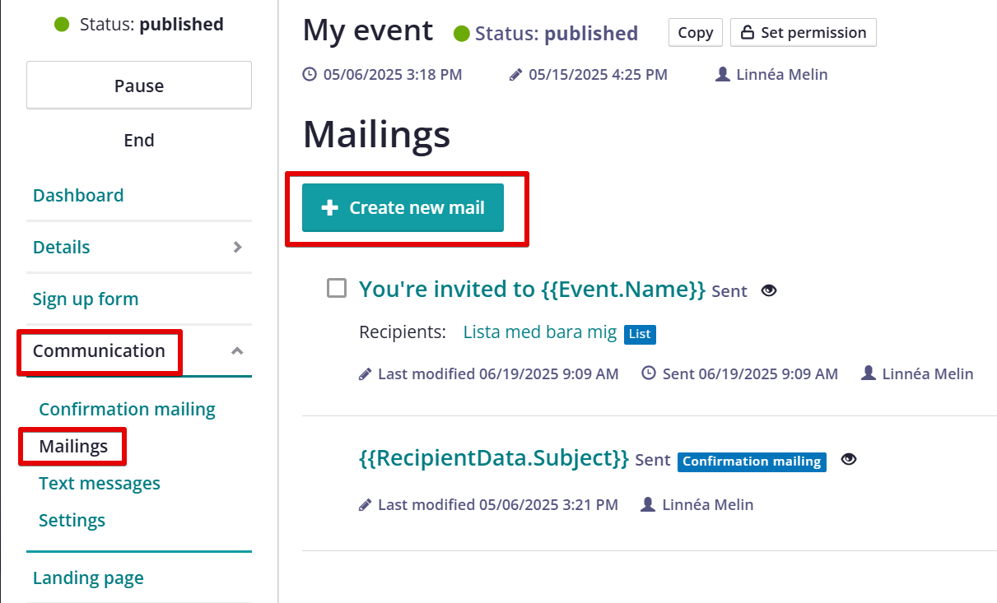Click person icon in {{RecipientData.Subject}} row
This screenshot has width=997, height=603.
(x=648, y=504)
